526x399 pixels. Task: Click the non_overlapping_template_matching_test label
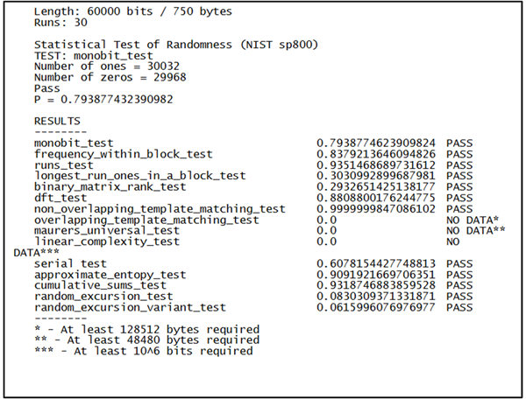coord(160,209)
